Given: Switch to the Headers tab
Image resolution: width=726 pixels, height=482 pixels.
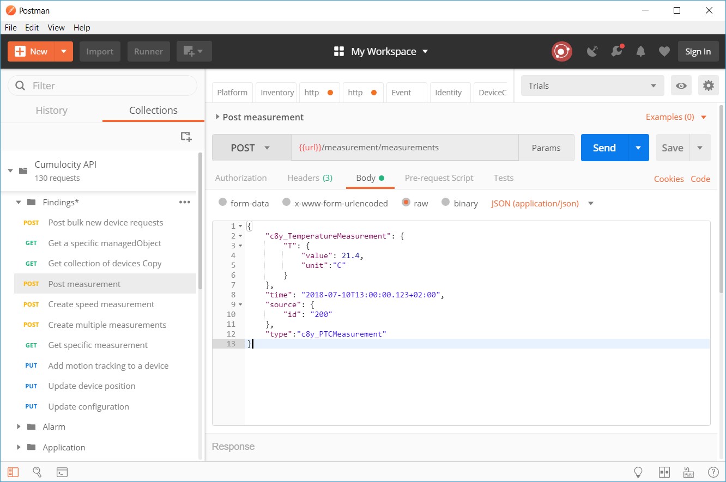Looking at the screenshot, I should 310,178.
